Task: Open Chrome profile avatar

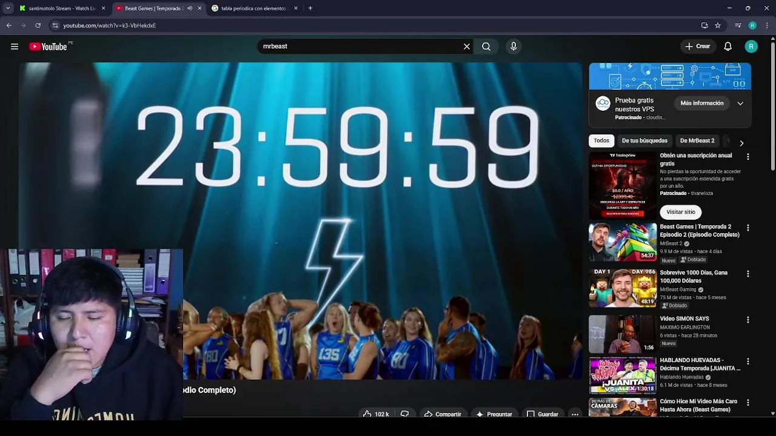Action: click(x=752, y=25)
